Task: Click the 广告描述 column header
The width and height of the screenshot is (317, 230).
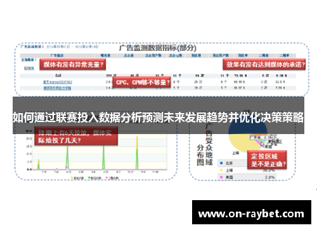Action: click(x=57, y=55)
